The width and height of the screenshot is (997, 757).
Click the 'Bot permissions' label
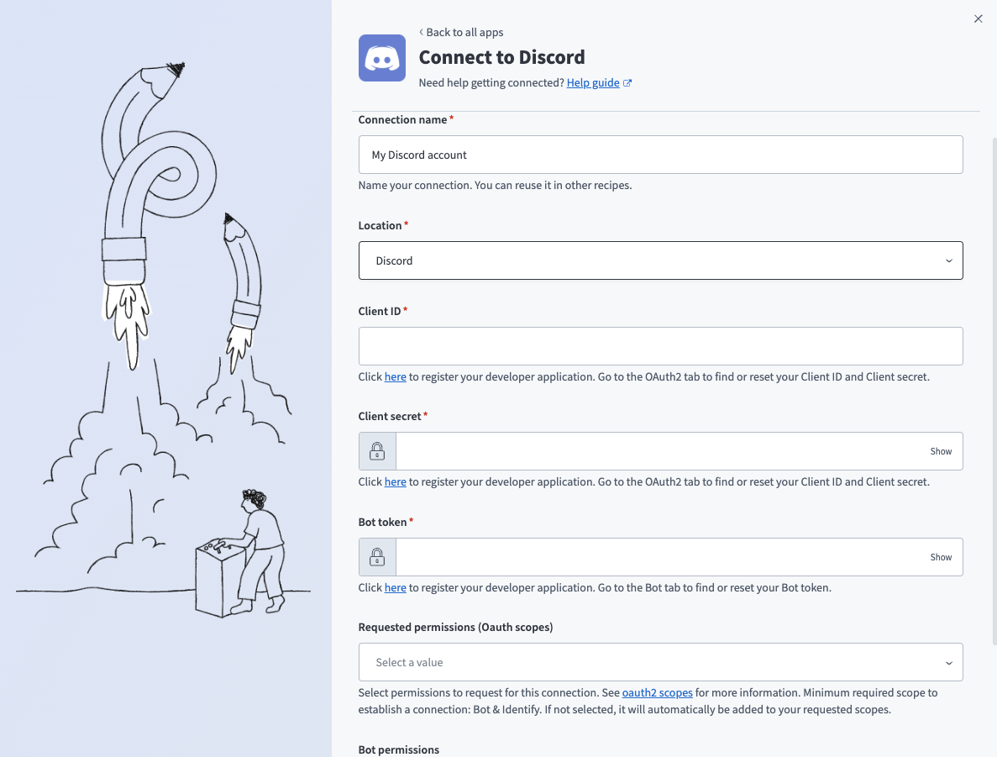(399, 749)
